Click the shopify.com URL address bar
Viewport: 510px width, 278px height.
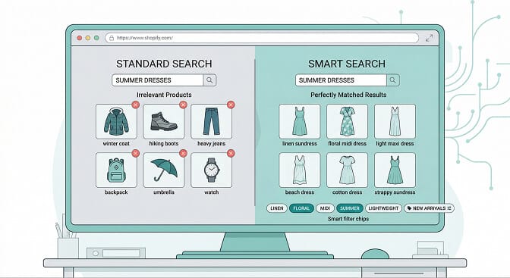tap(262, 38)
